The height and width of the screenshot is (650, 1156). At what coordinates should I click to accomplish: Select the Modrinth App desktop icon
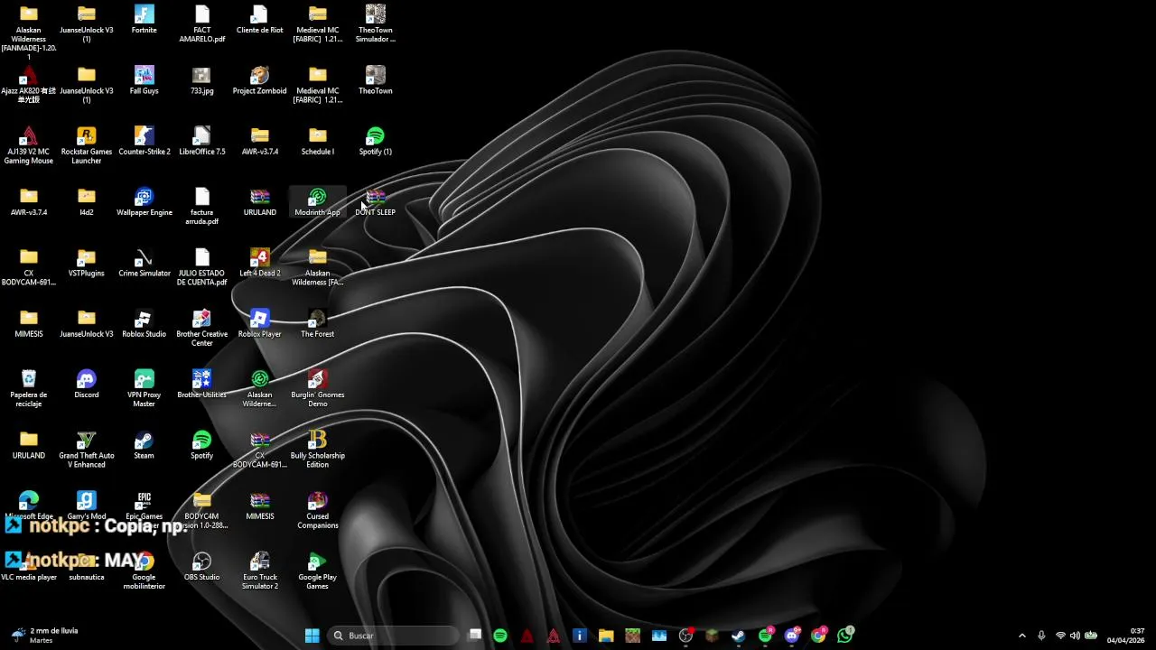317,202
